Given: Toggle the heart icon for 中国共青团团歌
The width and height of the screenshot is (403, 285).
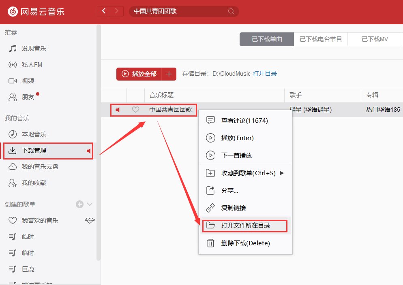Looking at the screenshot, I should click(x=135, y=110).
